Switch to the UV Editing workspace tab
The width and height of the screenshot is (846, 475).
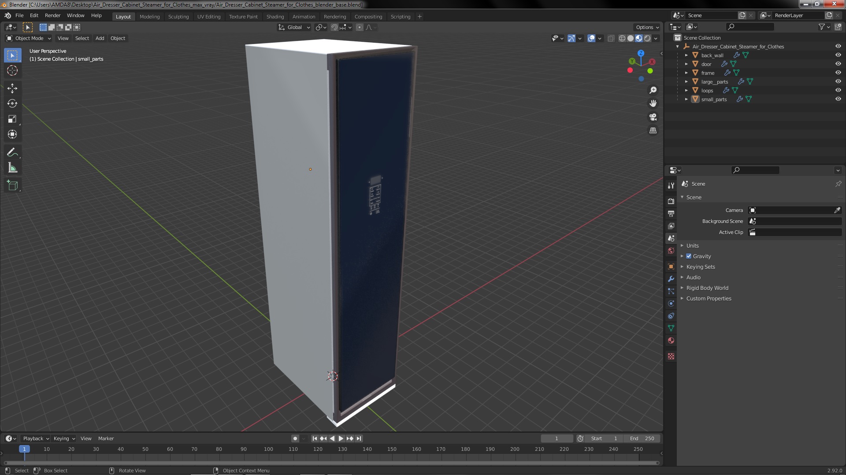pyautogui.click(x=209, y=16)
